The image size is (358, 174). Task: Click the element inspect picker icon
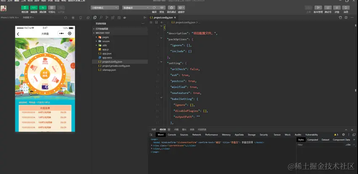[x=151, y=135]
